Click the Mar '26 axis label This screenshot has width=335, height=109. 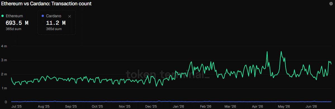[230, 106]
